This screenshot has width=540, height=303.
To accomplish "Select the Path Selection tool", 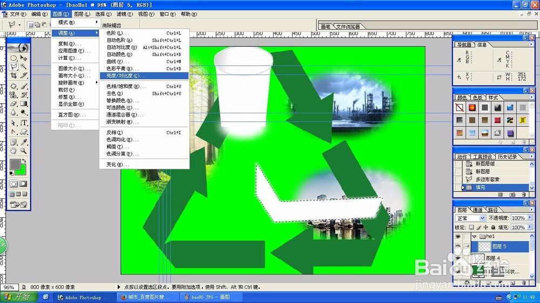I will (x=13, y=123).
